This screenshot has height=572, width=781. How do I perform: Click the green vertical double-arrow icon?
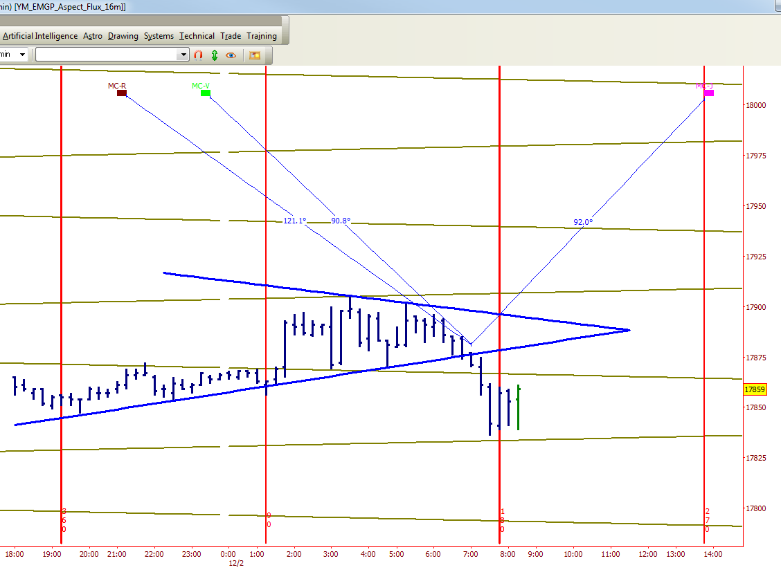pos(215,55)
